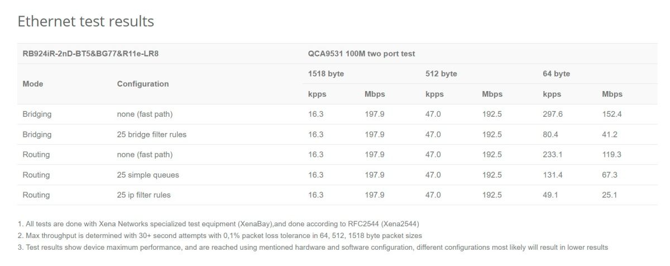Select the "64 byte" column group header
This screenshot has height=266, width=670.
(x=556, y=74)
